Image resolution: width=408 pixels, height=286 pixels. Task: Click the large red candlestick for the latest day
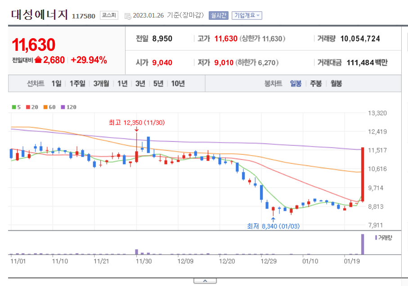click(363, 174)
